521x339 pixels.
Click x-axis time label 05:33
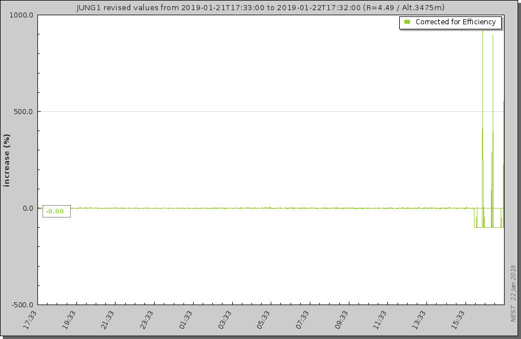point(263,319)
